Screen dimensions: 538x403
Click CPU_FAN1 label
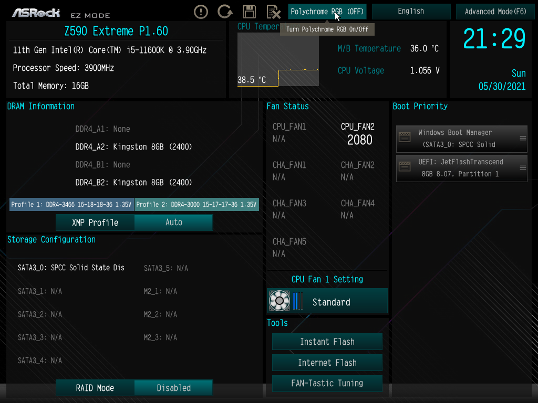(289, 127)
